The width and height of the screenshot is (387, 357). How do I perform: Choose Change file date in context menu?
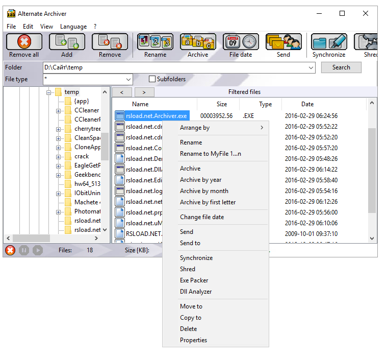coord(216,217)
